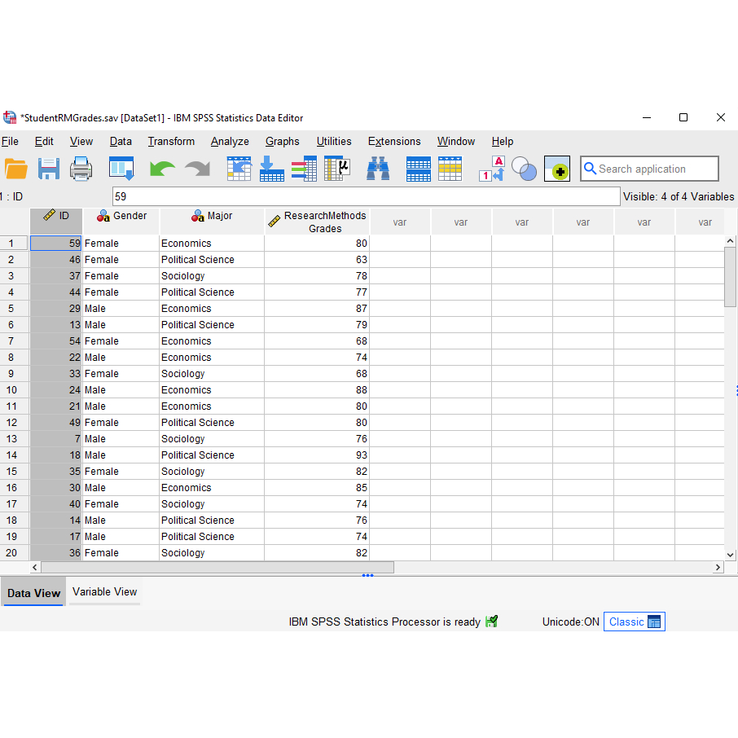Open the Analyze menu

pos(230,141)
